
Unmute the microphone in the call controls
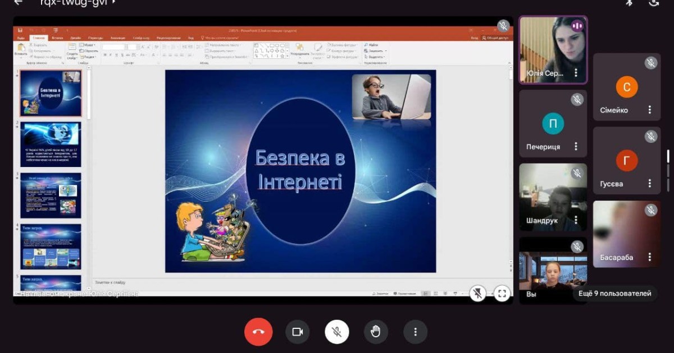[337, 332]
